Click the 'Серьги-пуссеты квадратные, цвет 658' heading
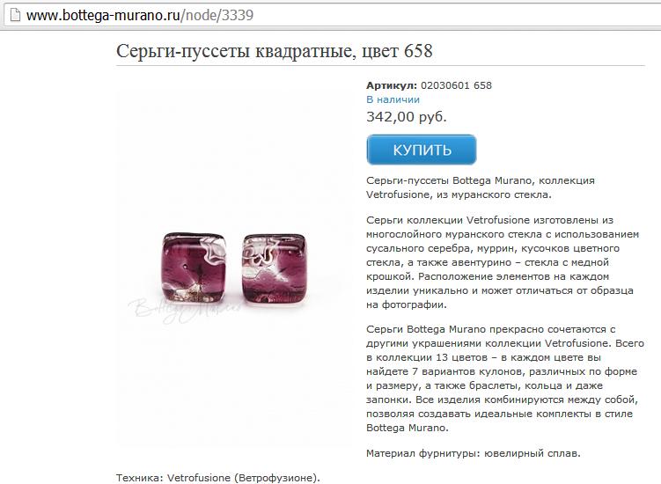Viewport: 661px width, 484px height. (x=275, y=51)
